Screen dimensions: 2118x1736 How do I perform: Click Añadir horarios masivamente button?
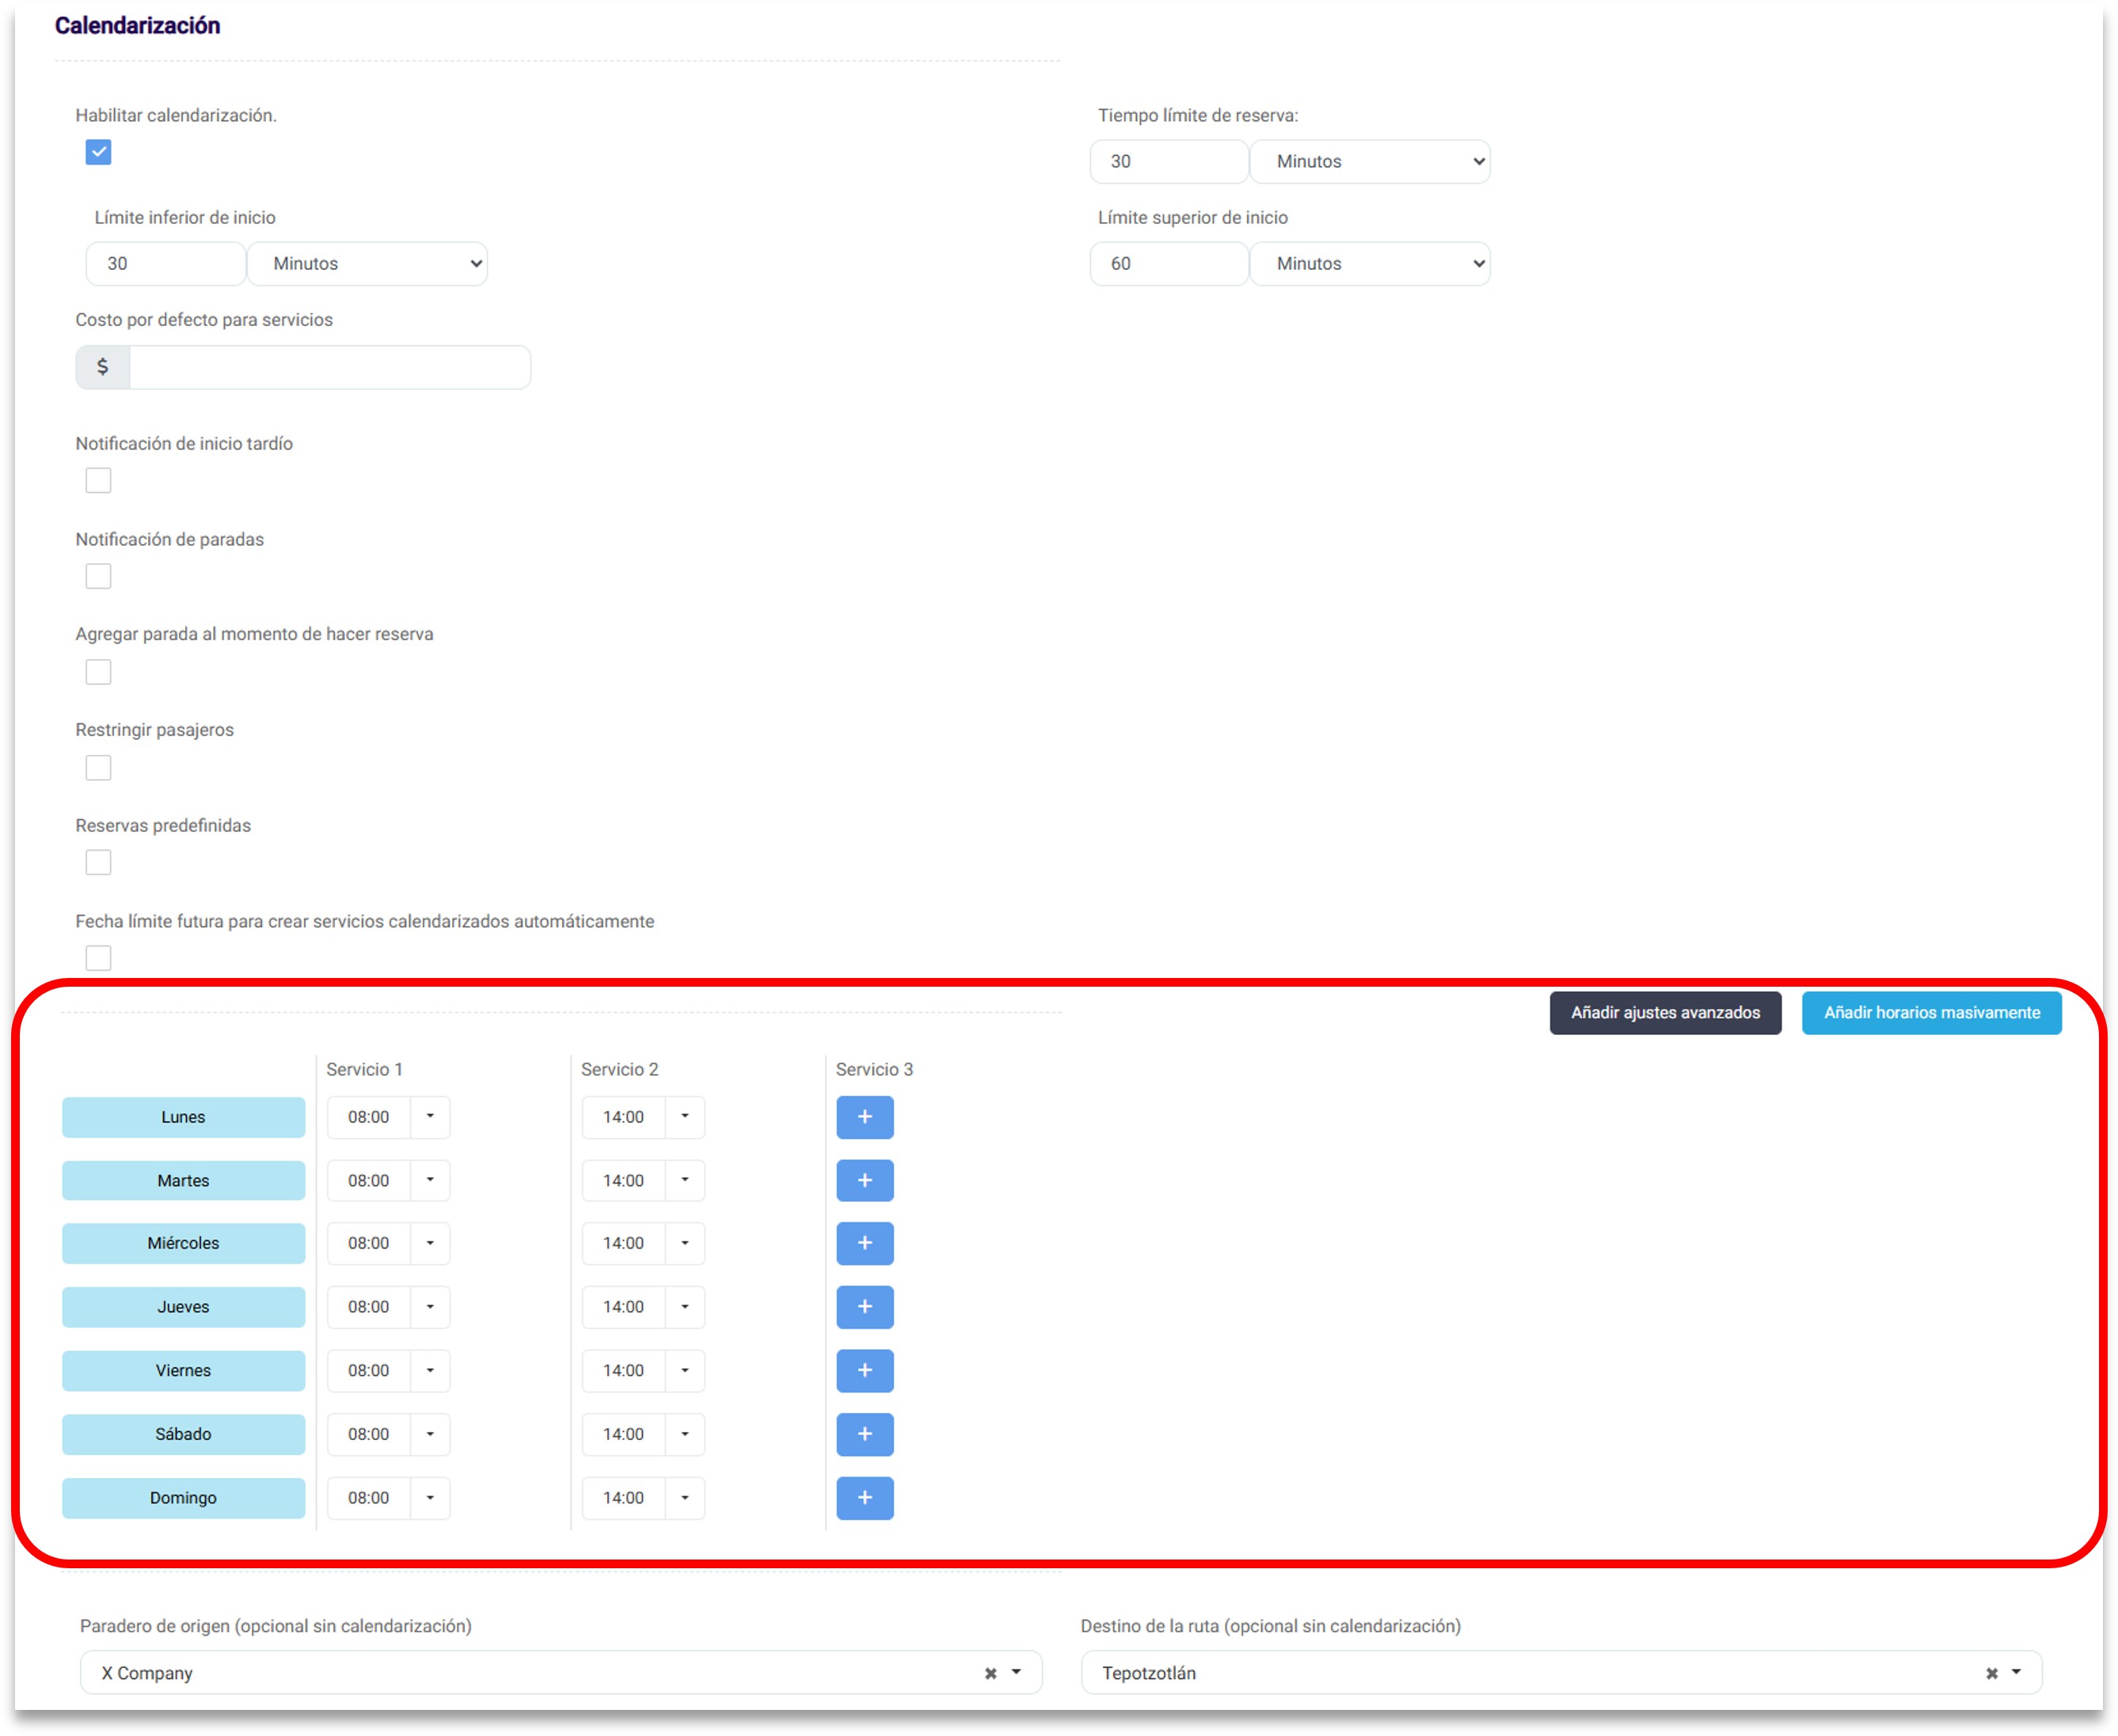coord(1931,1013)
